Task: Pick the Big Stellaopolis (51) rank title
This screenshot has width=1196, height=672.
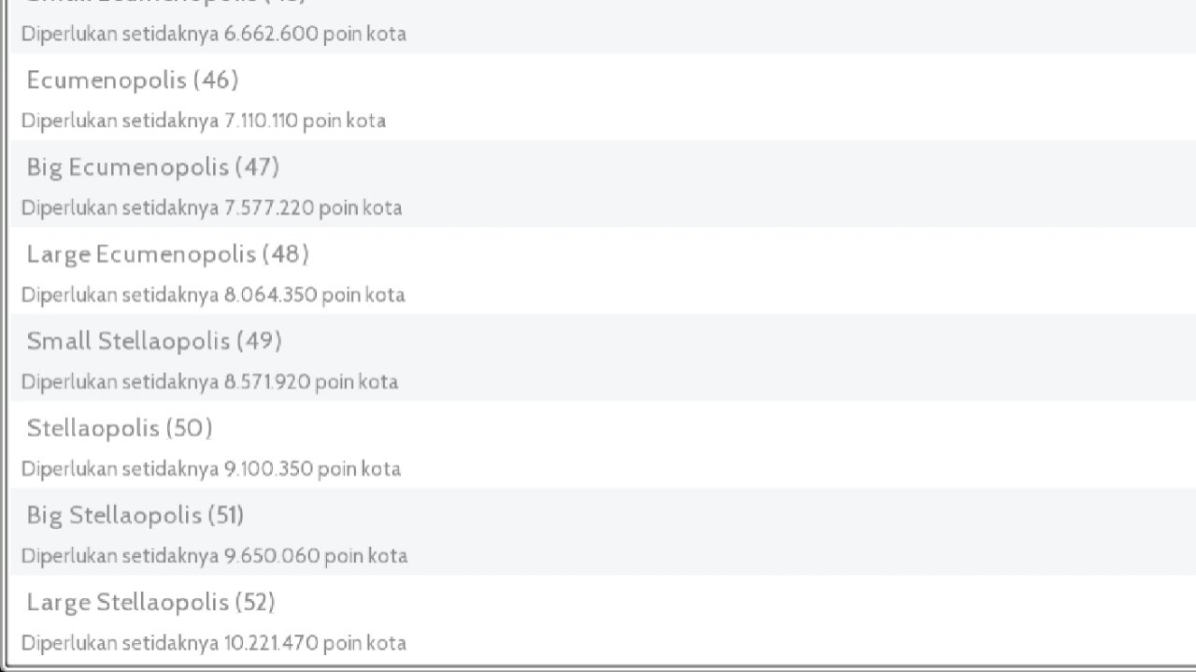Action: [135, 515]
